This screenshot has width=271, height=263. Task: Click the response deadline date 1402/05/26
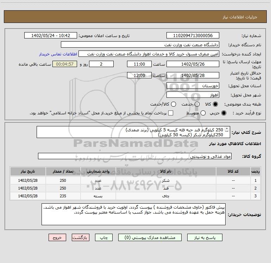click(193, 64)
